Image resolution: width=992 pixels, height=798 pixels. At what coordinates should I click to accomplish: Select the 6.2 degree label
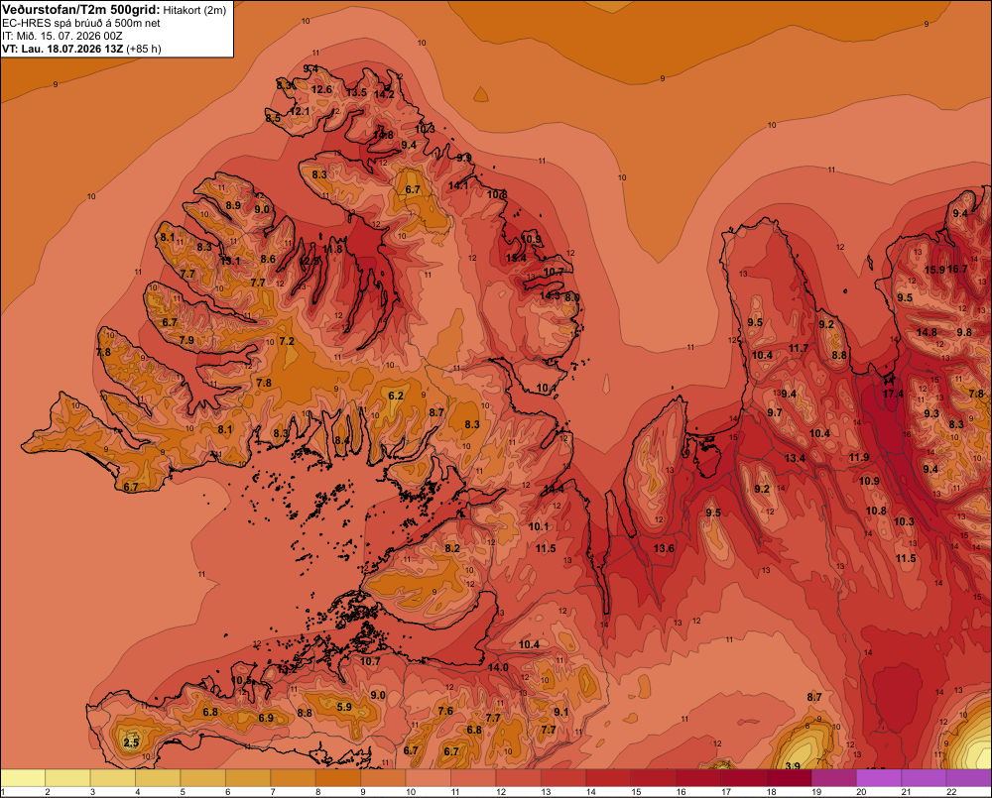(396, 396)
